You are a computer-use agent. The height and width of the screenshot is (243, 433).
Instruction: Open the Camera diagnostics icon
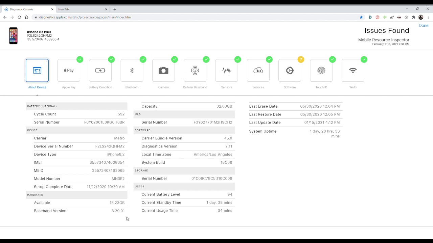163,71
